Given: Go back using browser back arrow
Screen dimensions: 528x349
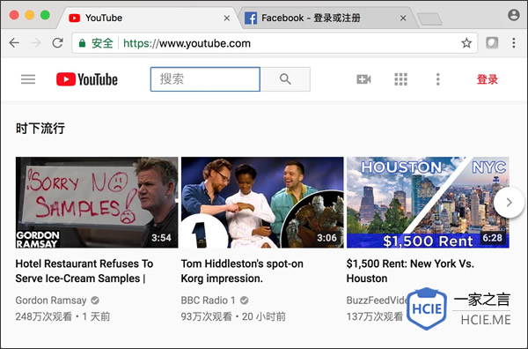Looking at the screenshot, I should (x=14, y=43).
